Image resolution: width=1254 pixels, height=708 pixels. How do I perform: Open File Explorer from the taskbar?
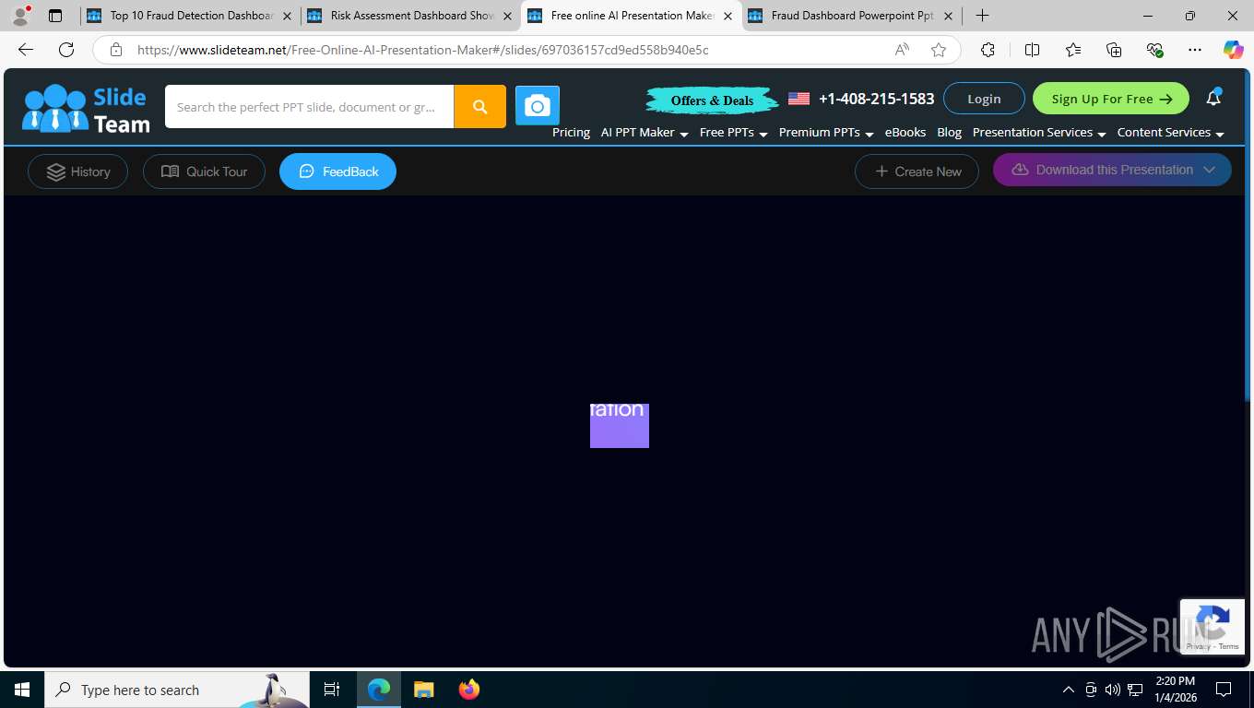(423, 690)
